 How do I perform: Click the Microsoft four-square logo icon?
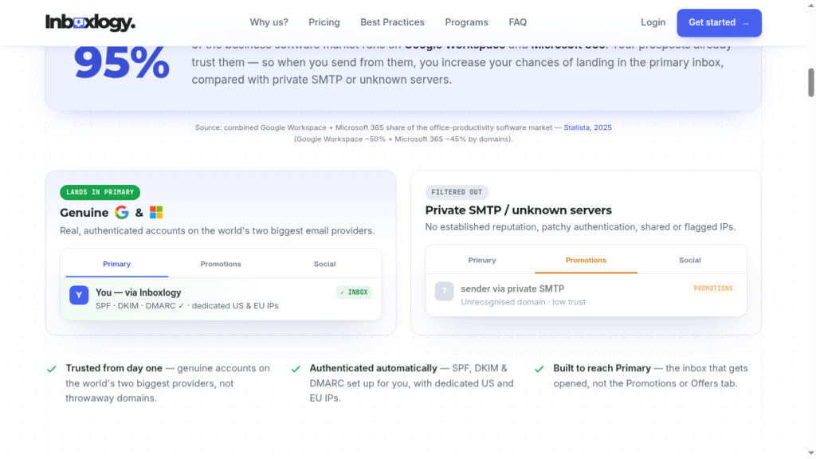pyautogui.click(x=156, y=212)
